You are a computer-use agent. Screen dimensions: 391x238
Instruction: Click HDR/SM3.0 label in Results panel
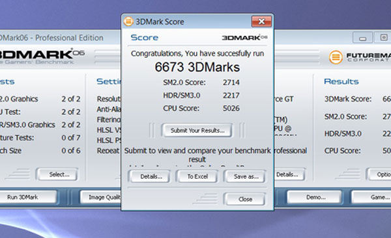[x=343, y=134]
